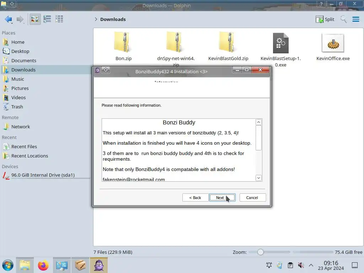Image resolution: width=364 pixels, height=273 pixels.
Task: Open the BonziBuddy purple window menu icon
Action: click(x=97, y=70)
